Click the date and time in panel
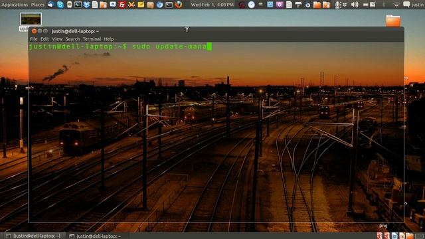425x239 pixels. pyautogui.click(x=212, y=5)
